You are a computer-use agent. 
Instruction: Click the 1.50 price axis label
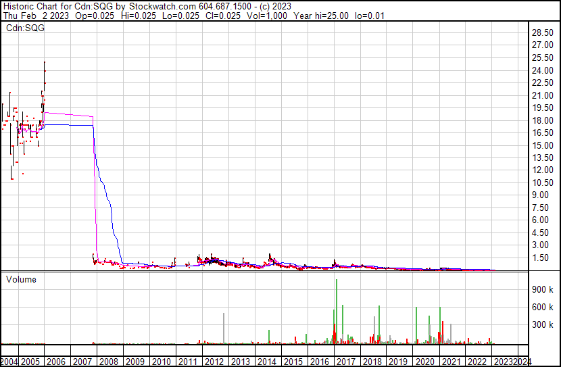pos(540,258)
